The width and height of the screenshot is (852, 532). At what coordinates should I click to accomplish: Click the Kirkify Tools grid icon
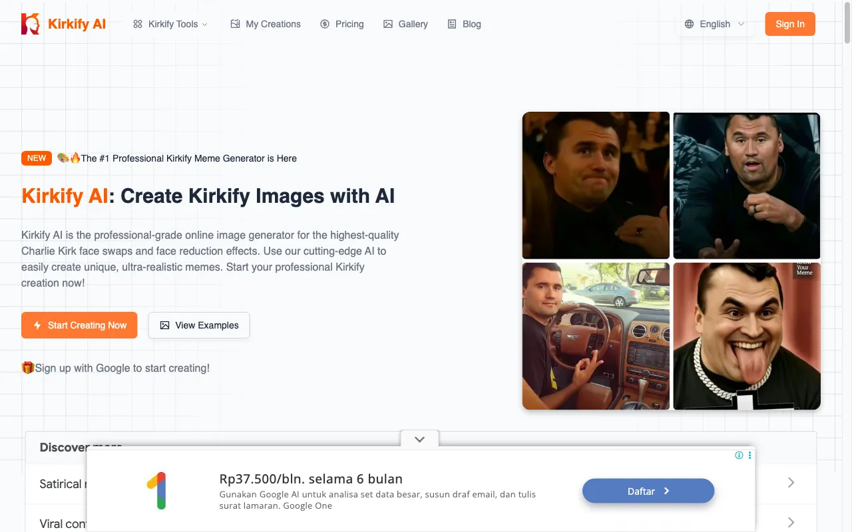pyautogui.click(x=138, y=24)
